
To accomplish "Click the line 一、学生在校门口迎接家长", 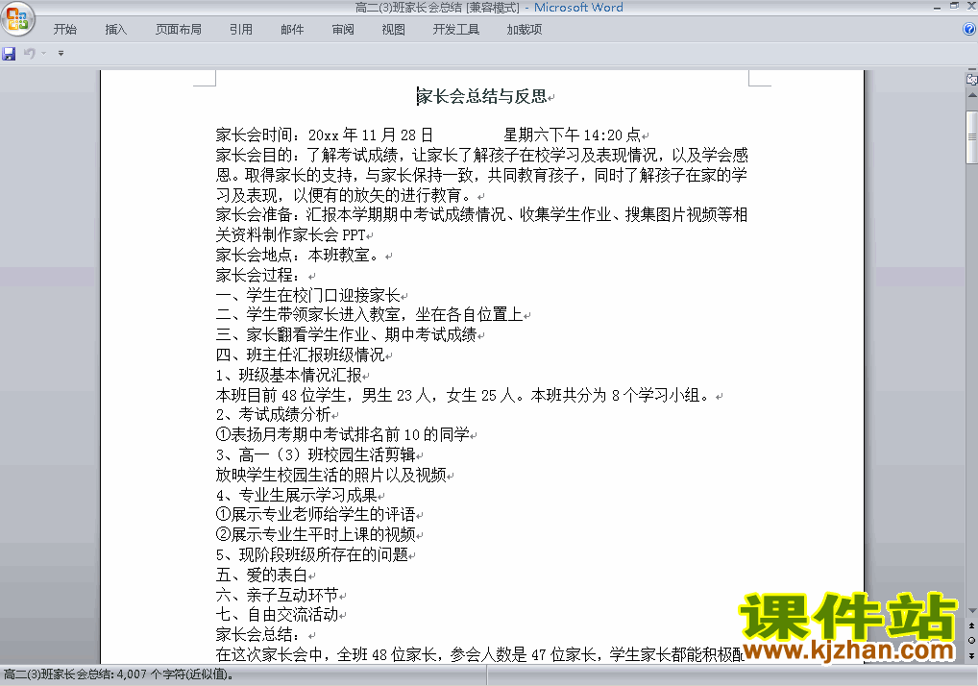I will [308, 294].
